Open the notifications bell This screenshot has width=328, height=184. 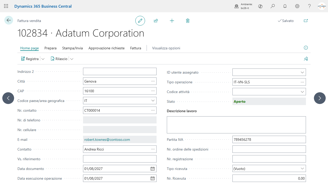pos(285,6)
